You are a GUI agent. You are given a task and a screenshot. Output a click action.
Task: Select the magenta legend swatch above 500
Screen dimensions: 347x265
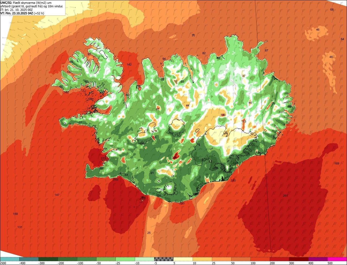(x=337, y=259)
